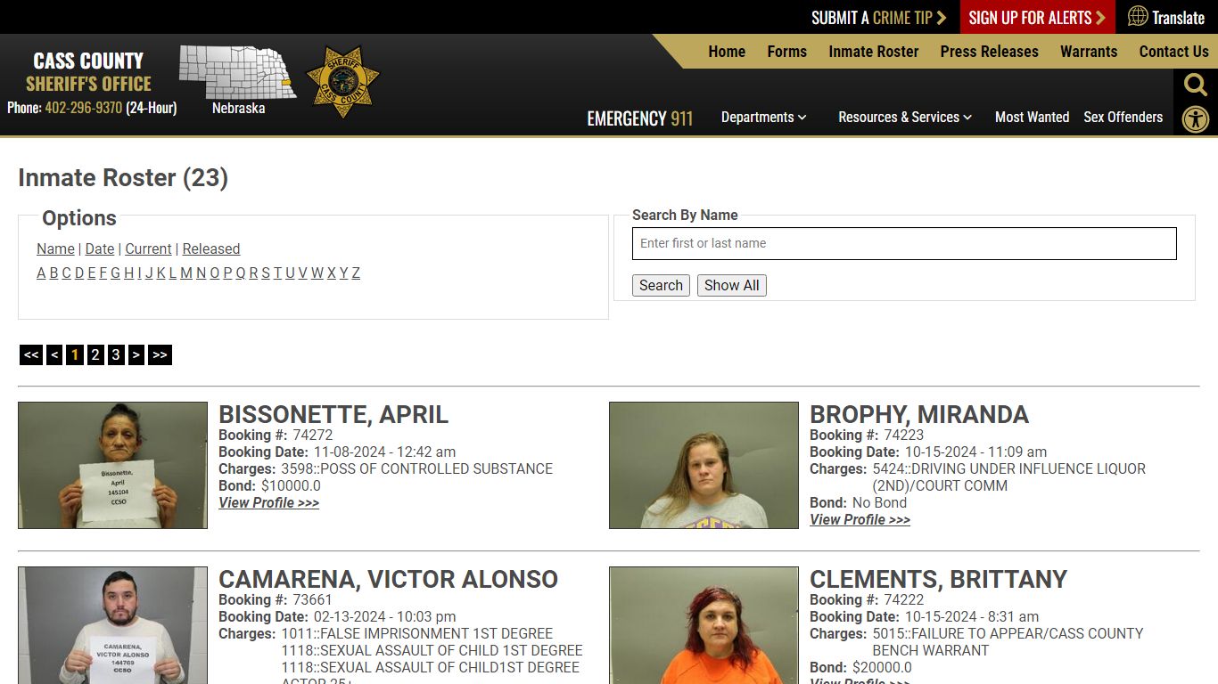Jump to last page with >>
1218x684 pixels.
pyautogui.click(x=160, y=355)
